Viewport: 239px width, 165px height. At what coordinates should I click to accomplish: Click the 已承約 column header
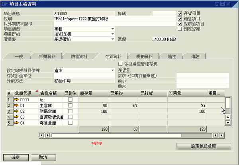(124, 93)
